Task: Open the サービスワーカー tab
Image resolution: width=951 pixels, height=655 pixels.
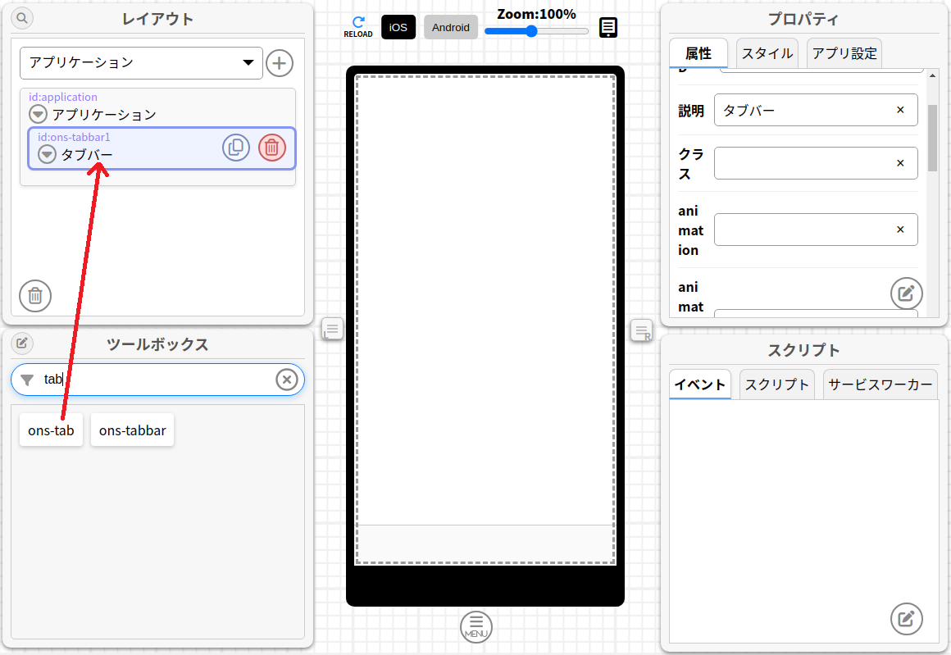Action: tap(880, 384)
